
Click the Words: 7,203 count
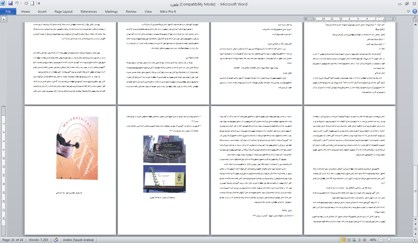pyautogui.click(x=38, y=240)
